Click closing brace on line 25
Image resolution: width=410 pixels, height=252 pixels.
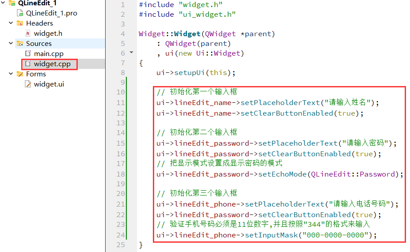(140, 244)
